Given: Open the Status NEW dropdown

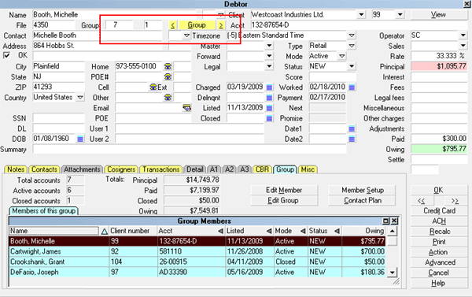Looking at the screenshot, I should (x=352, y=66).
